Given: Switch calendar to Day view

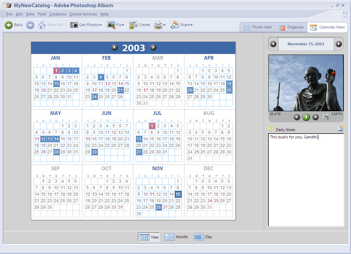Looking at the screenshot, I should click(204, 237).
